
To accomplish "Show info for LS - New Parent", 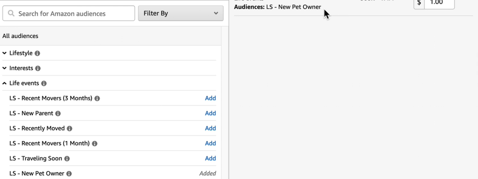I will click(58, 113).
